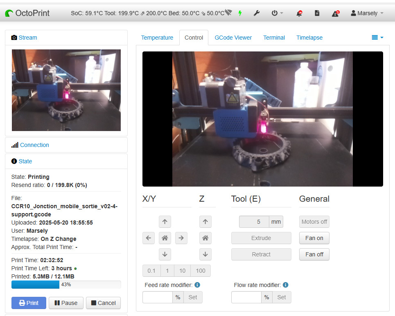Open the notification bell icon
The image size is (395, 316).
tap(299, 13)
